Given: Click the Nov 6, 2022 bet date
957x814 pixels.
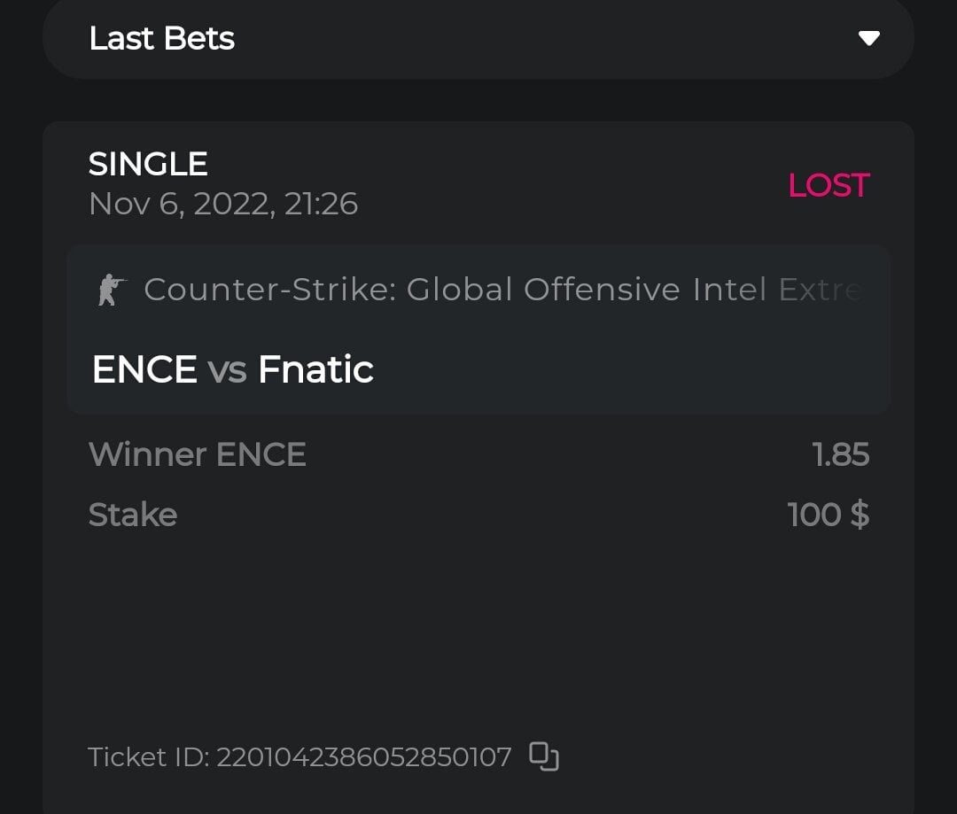Looking at the screenshot, I should 180,205.
